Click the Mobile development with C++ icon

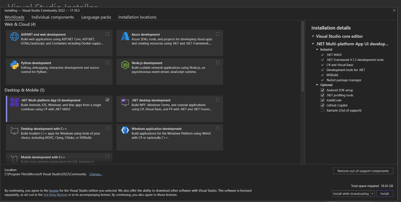[14, 159]
